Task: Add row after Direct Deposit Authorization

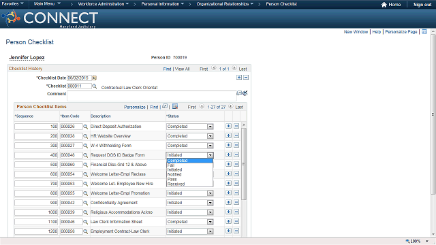Action: [x=228, y=126]
